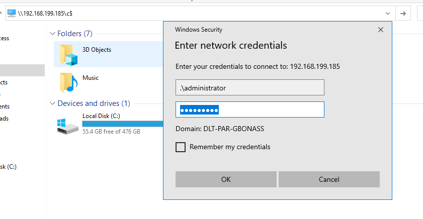Close the Windows Security dialog
Screen dimensions: 423x219
click(381, 30)
